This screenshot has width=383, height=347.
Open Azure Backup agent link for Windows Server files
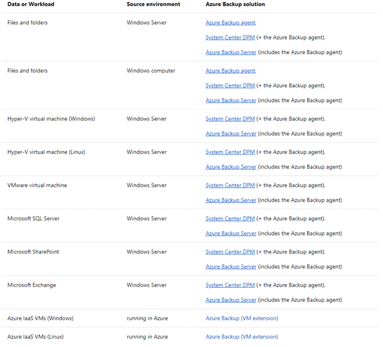[230, 23]
